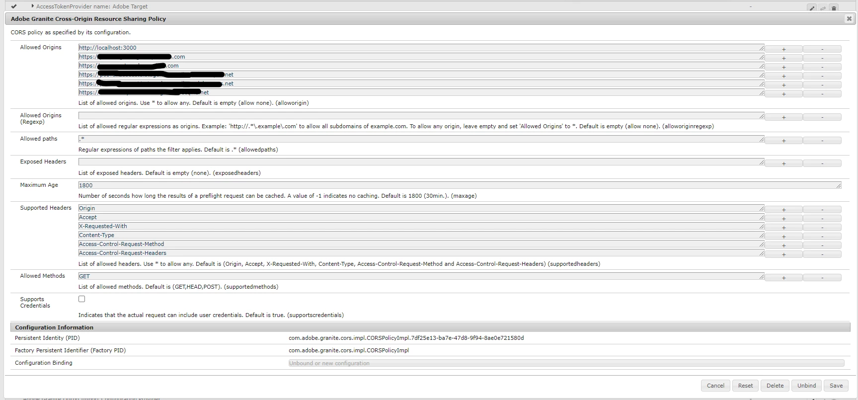Click the Configuration Information section header
The width and height of the screenshot is (858, 400).
click(x=430, y=327)
